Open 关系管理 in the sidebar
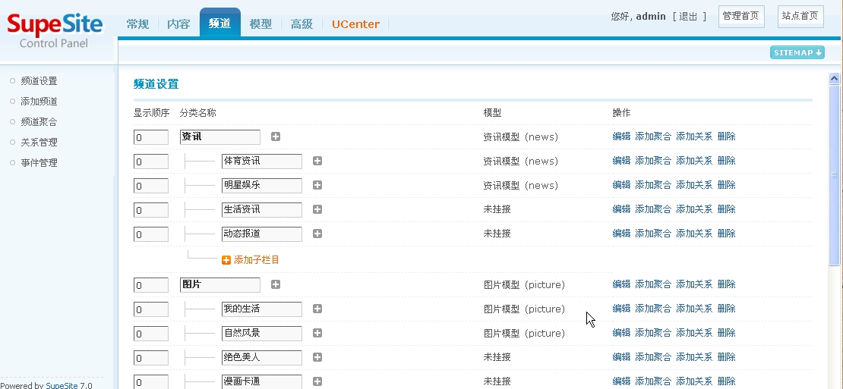The image size is (843, 389). click(x=39, y=143)
